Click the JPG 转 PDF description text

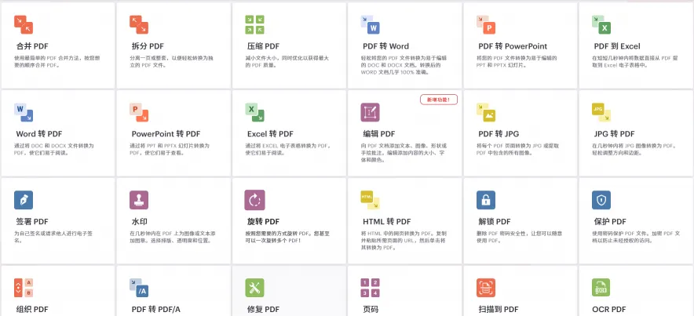[634, 150]
